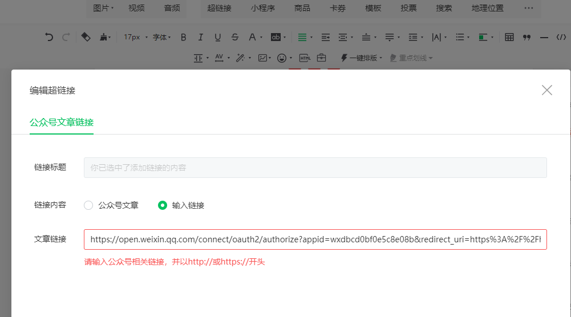
Task: Open the 视频 insert menu
Action: pos(136,8)
